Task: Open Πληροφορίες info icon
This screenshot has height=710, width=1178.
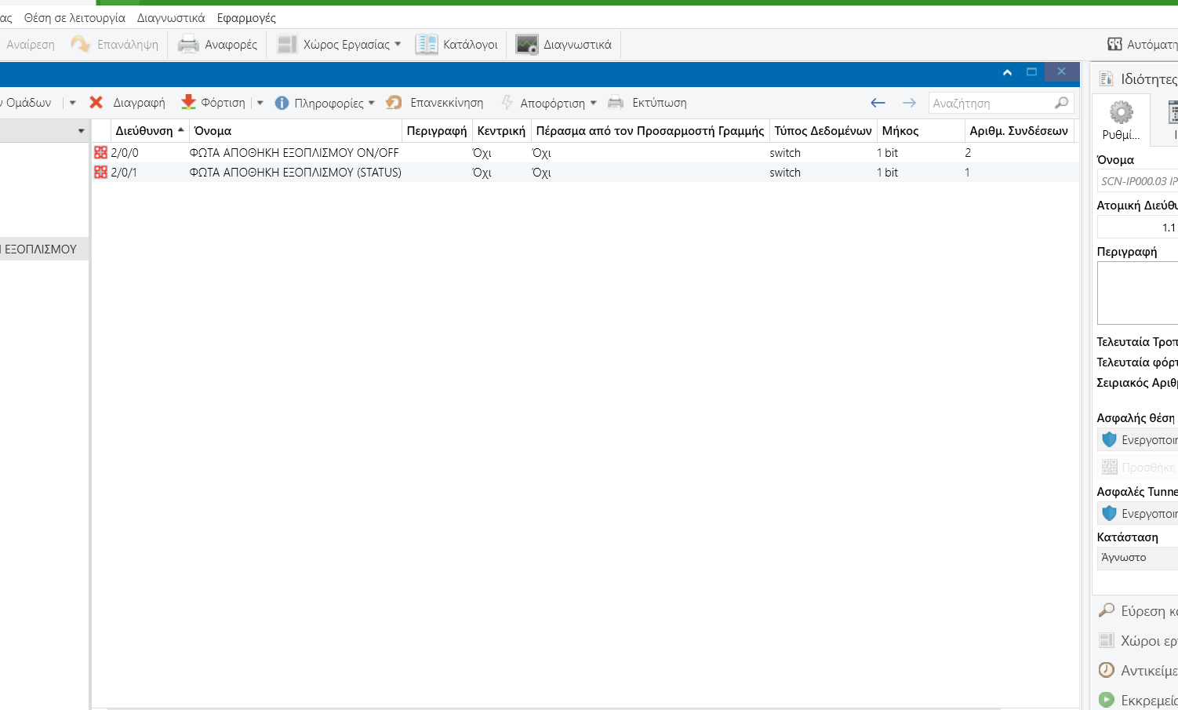Action: pos(282,103)
